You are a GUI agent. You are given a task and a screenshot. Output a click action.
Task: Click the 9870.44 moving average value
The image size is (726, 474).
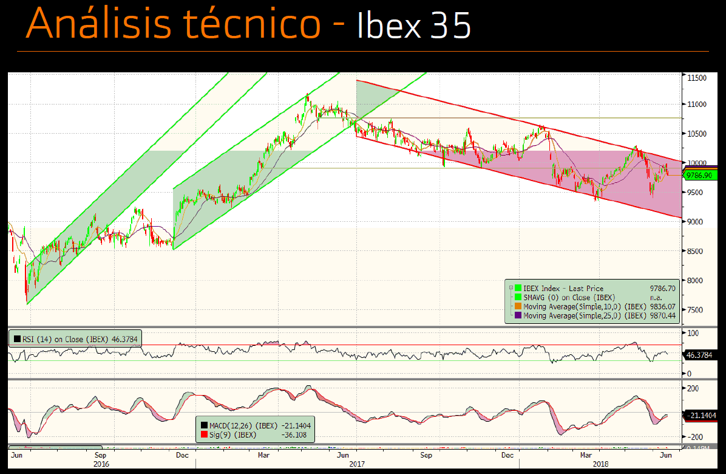(x=663, y=315)
